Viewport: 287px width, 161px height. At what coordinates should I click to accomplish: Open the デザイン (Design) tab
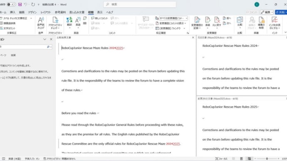point(32,12)
